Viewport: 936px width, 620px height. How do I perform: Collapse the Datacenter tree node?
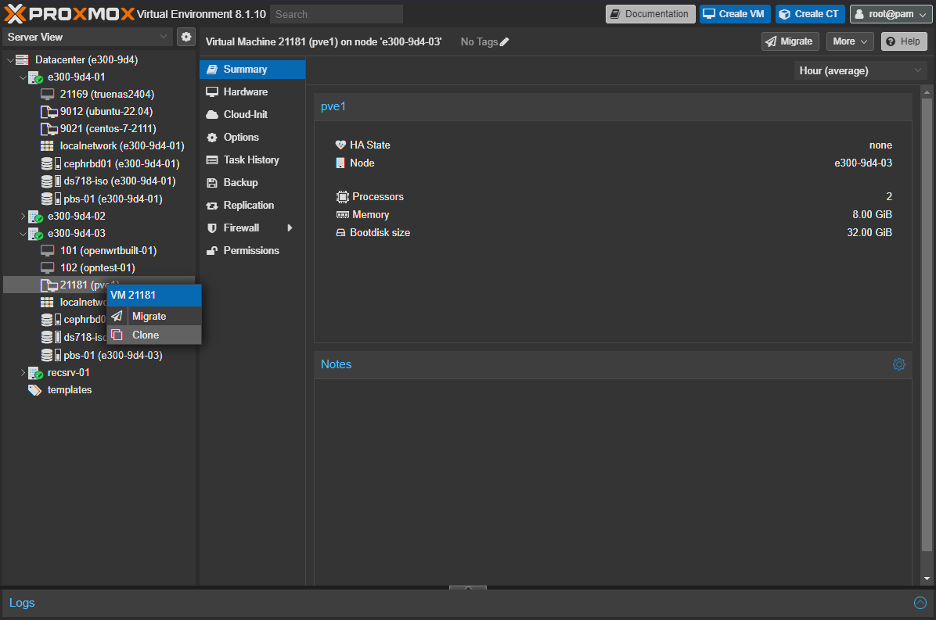click(x=10, y=60)
